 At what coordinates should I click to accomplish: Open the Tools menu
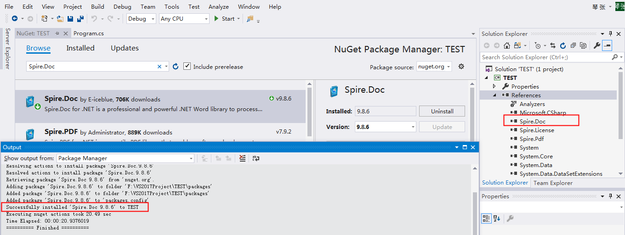172,6
